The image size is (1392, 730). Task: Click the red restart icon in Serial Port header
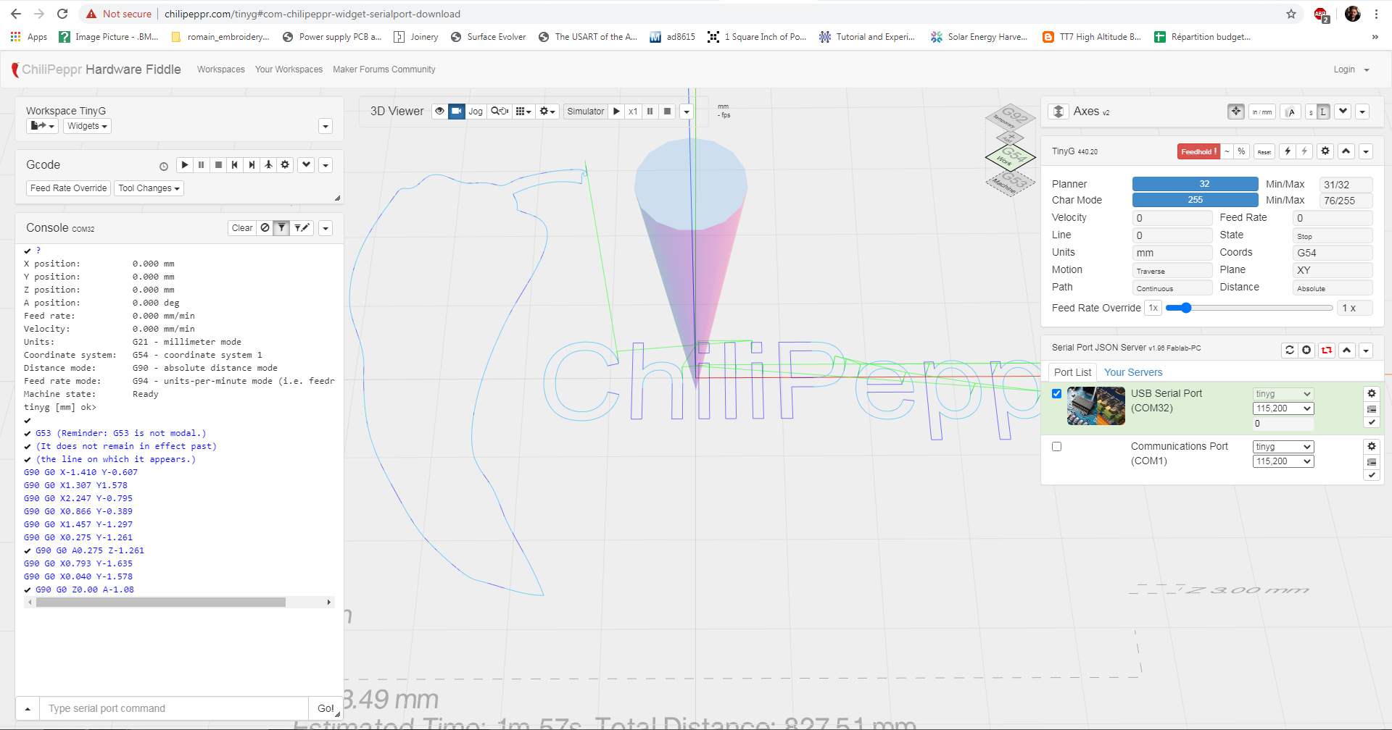(x=1327, y=351)
